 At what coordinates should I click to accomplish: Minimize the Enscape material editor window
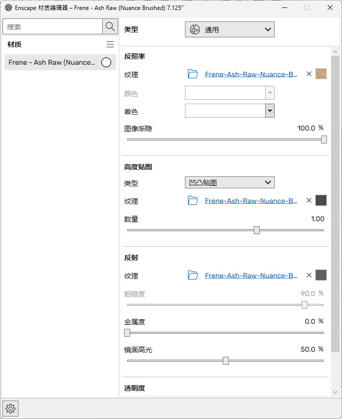[x=285, y=7]
